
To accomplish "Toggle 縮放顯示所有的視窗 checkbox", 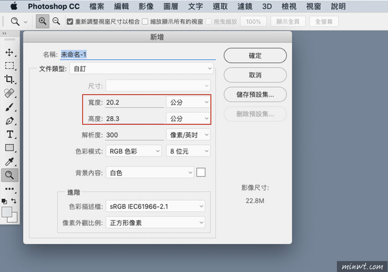I will [145, 22].
